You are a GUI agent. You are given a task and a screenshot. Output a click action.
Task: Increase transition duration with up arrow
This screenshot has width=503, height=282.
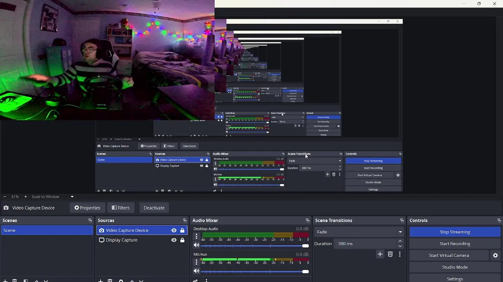(400, 241)
